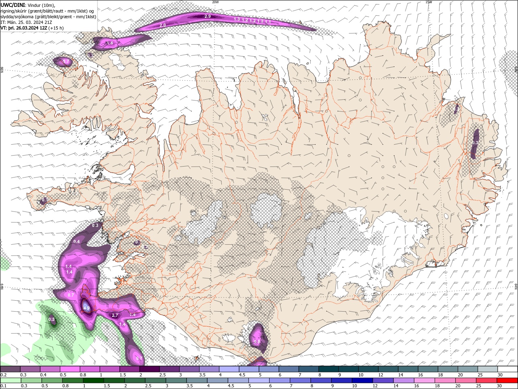Click the red last swatch of the rain scale
Image resolution: width=518 pixels, height=389 pixels.
[x=507, y=380]
